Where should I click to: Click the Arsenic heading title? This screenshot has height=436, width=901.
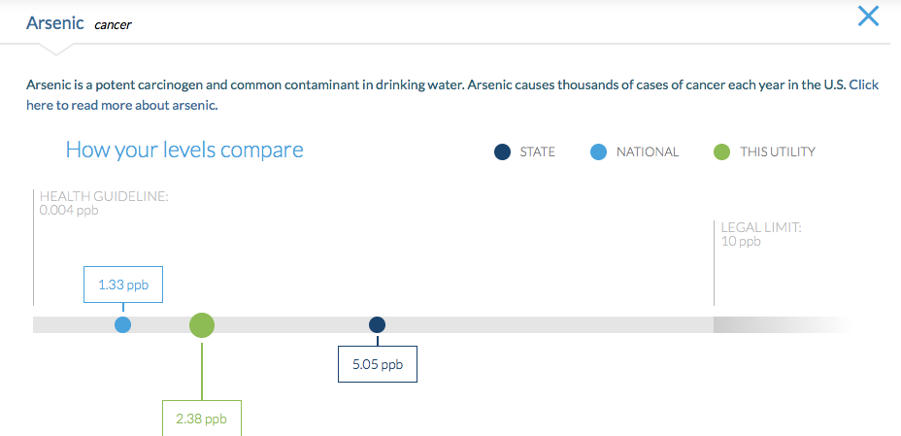[x=54, y=23]
